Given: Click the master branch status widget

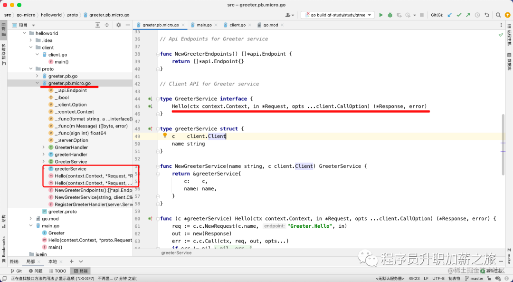Looking at the screenshot, I should click(474, 278).
